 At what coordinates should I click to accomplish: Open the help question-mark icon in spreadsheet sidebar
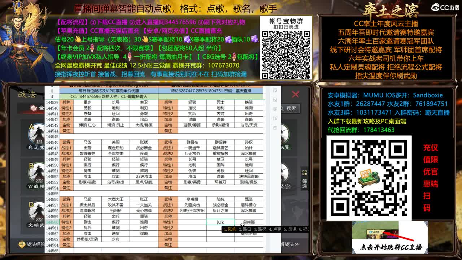tap(275, 128)
